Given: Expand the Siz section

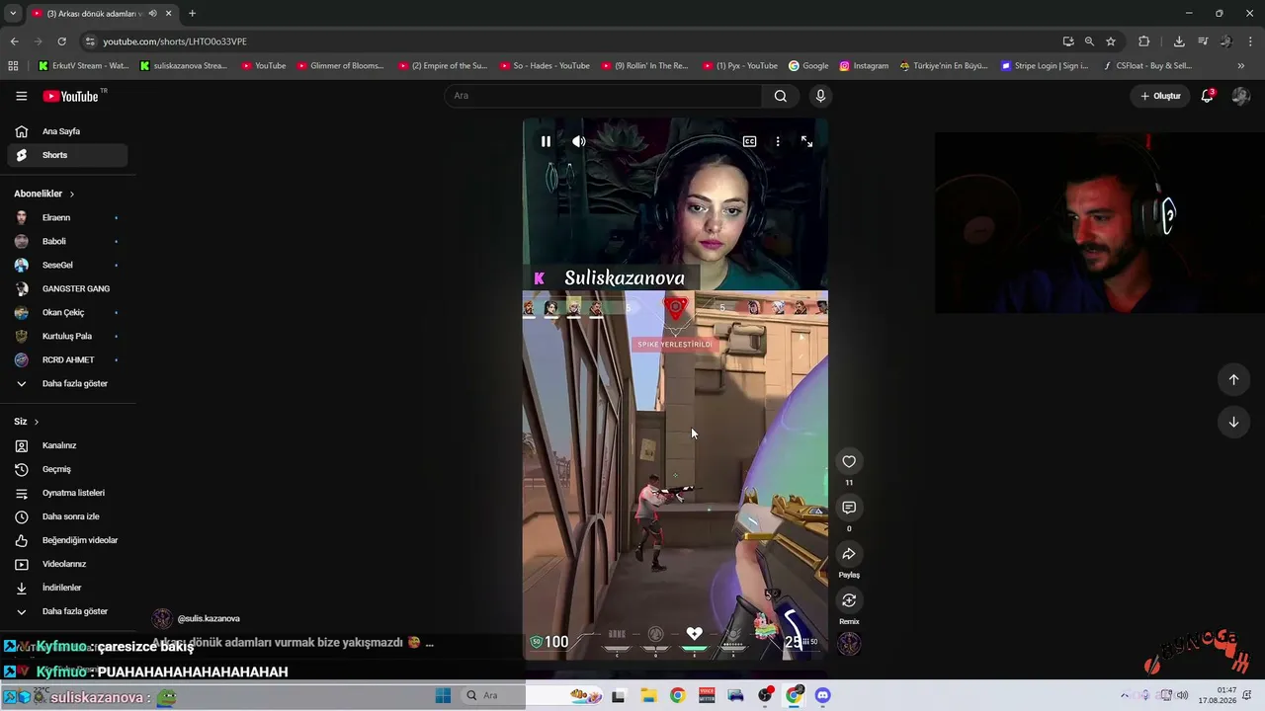Looking at the screenshot, I should (x=27, y=422).
